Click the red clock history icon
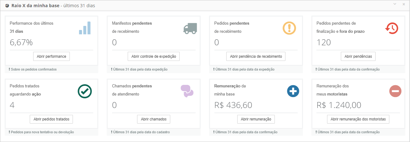Viewport: 410px width, 142px height. click(x=392, y=28)
